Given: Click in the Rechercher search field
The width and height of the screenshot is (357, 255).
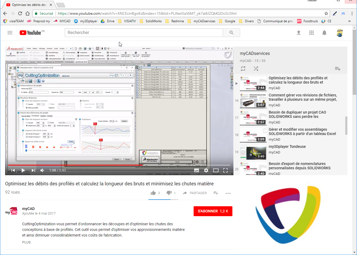Looking at the screenshot, I should click(144, 33).
